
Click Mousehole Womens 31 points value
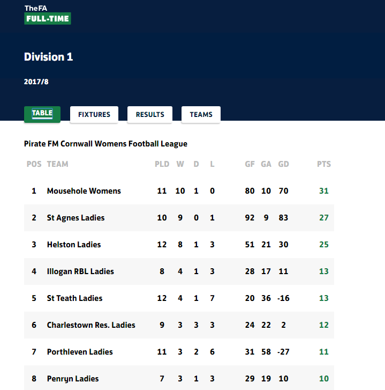pyautogui.click(x=324, y=191)
